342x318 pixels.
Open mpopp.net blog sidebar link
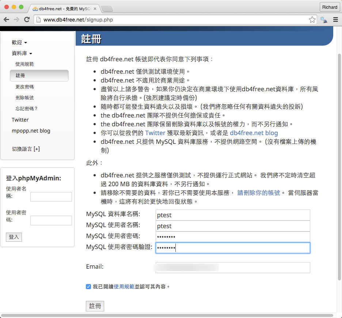tap(31, 131)
